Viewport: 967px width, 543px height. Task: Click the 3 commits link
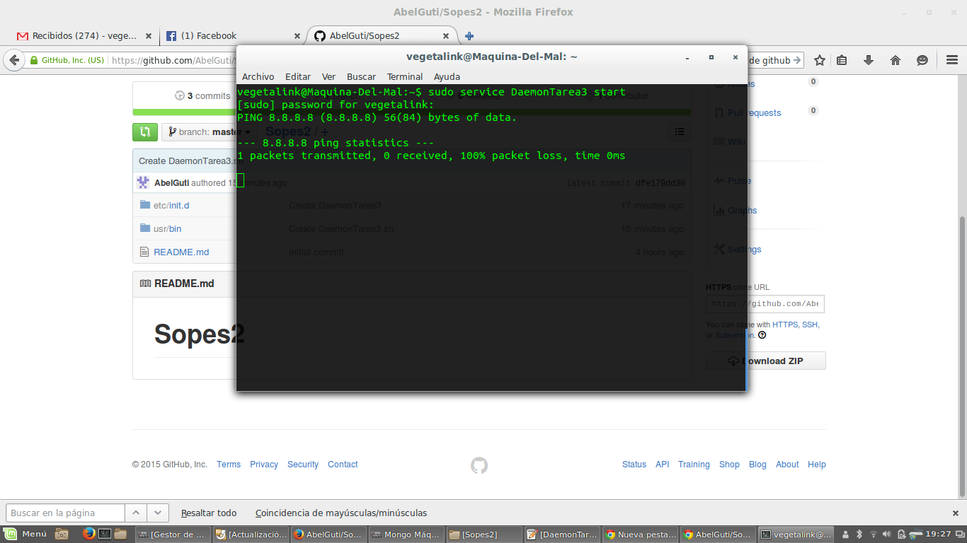tap(203, 96)
